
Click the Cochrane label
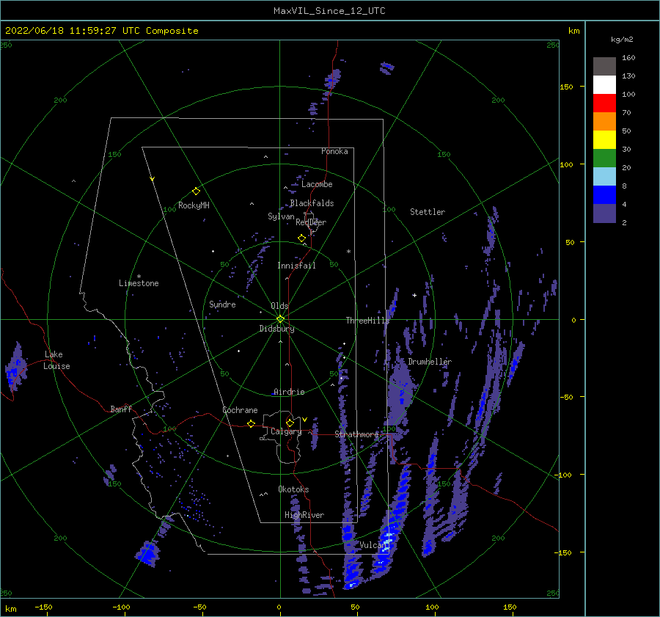click(240, 410)
